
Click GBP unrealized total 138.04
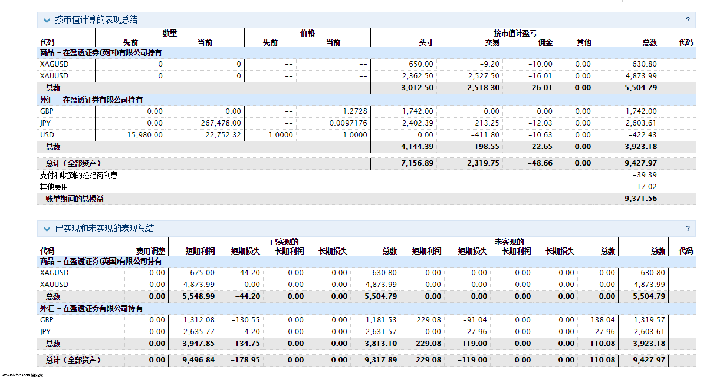pos(603,320)
